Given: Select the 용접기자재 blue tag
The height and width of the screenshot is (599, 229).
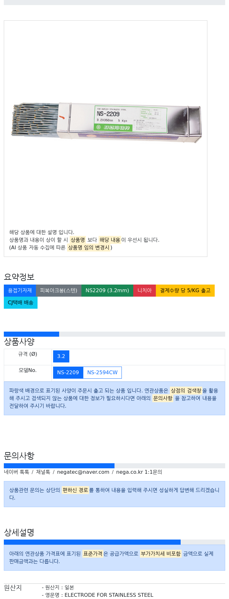Looking at the screenshot, I should 20,291.
